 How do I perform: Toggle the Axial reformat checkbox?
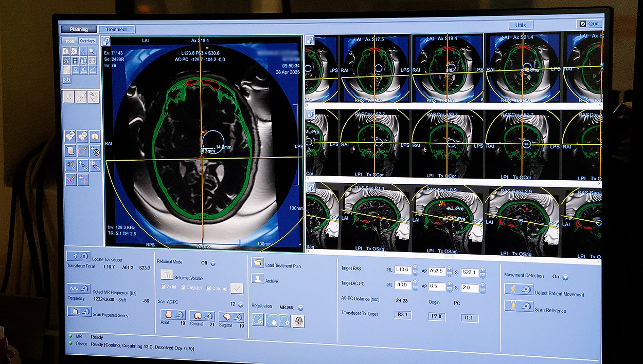164,287
